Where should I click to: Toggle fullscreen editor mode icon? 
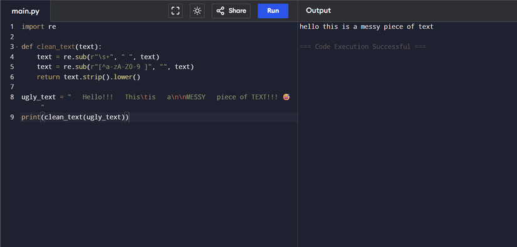[175, 11]
